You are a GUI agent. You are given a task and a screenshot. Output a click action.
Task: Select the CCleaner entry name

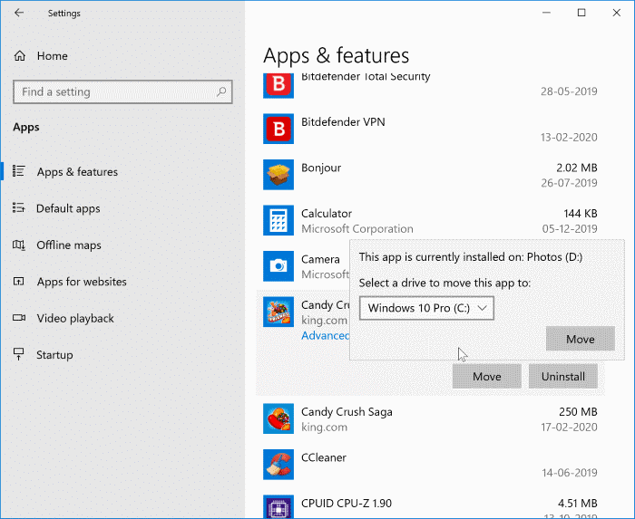pyautogui.click(x=324, y=457)
